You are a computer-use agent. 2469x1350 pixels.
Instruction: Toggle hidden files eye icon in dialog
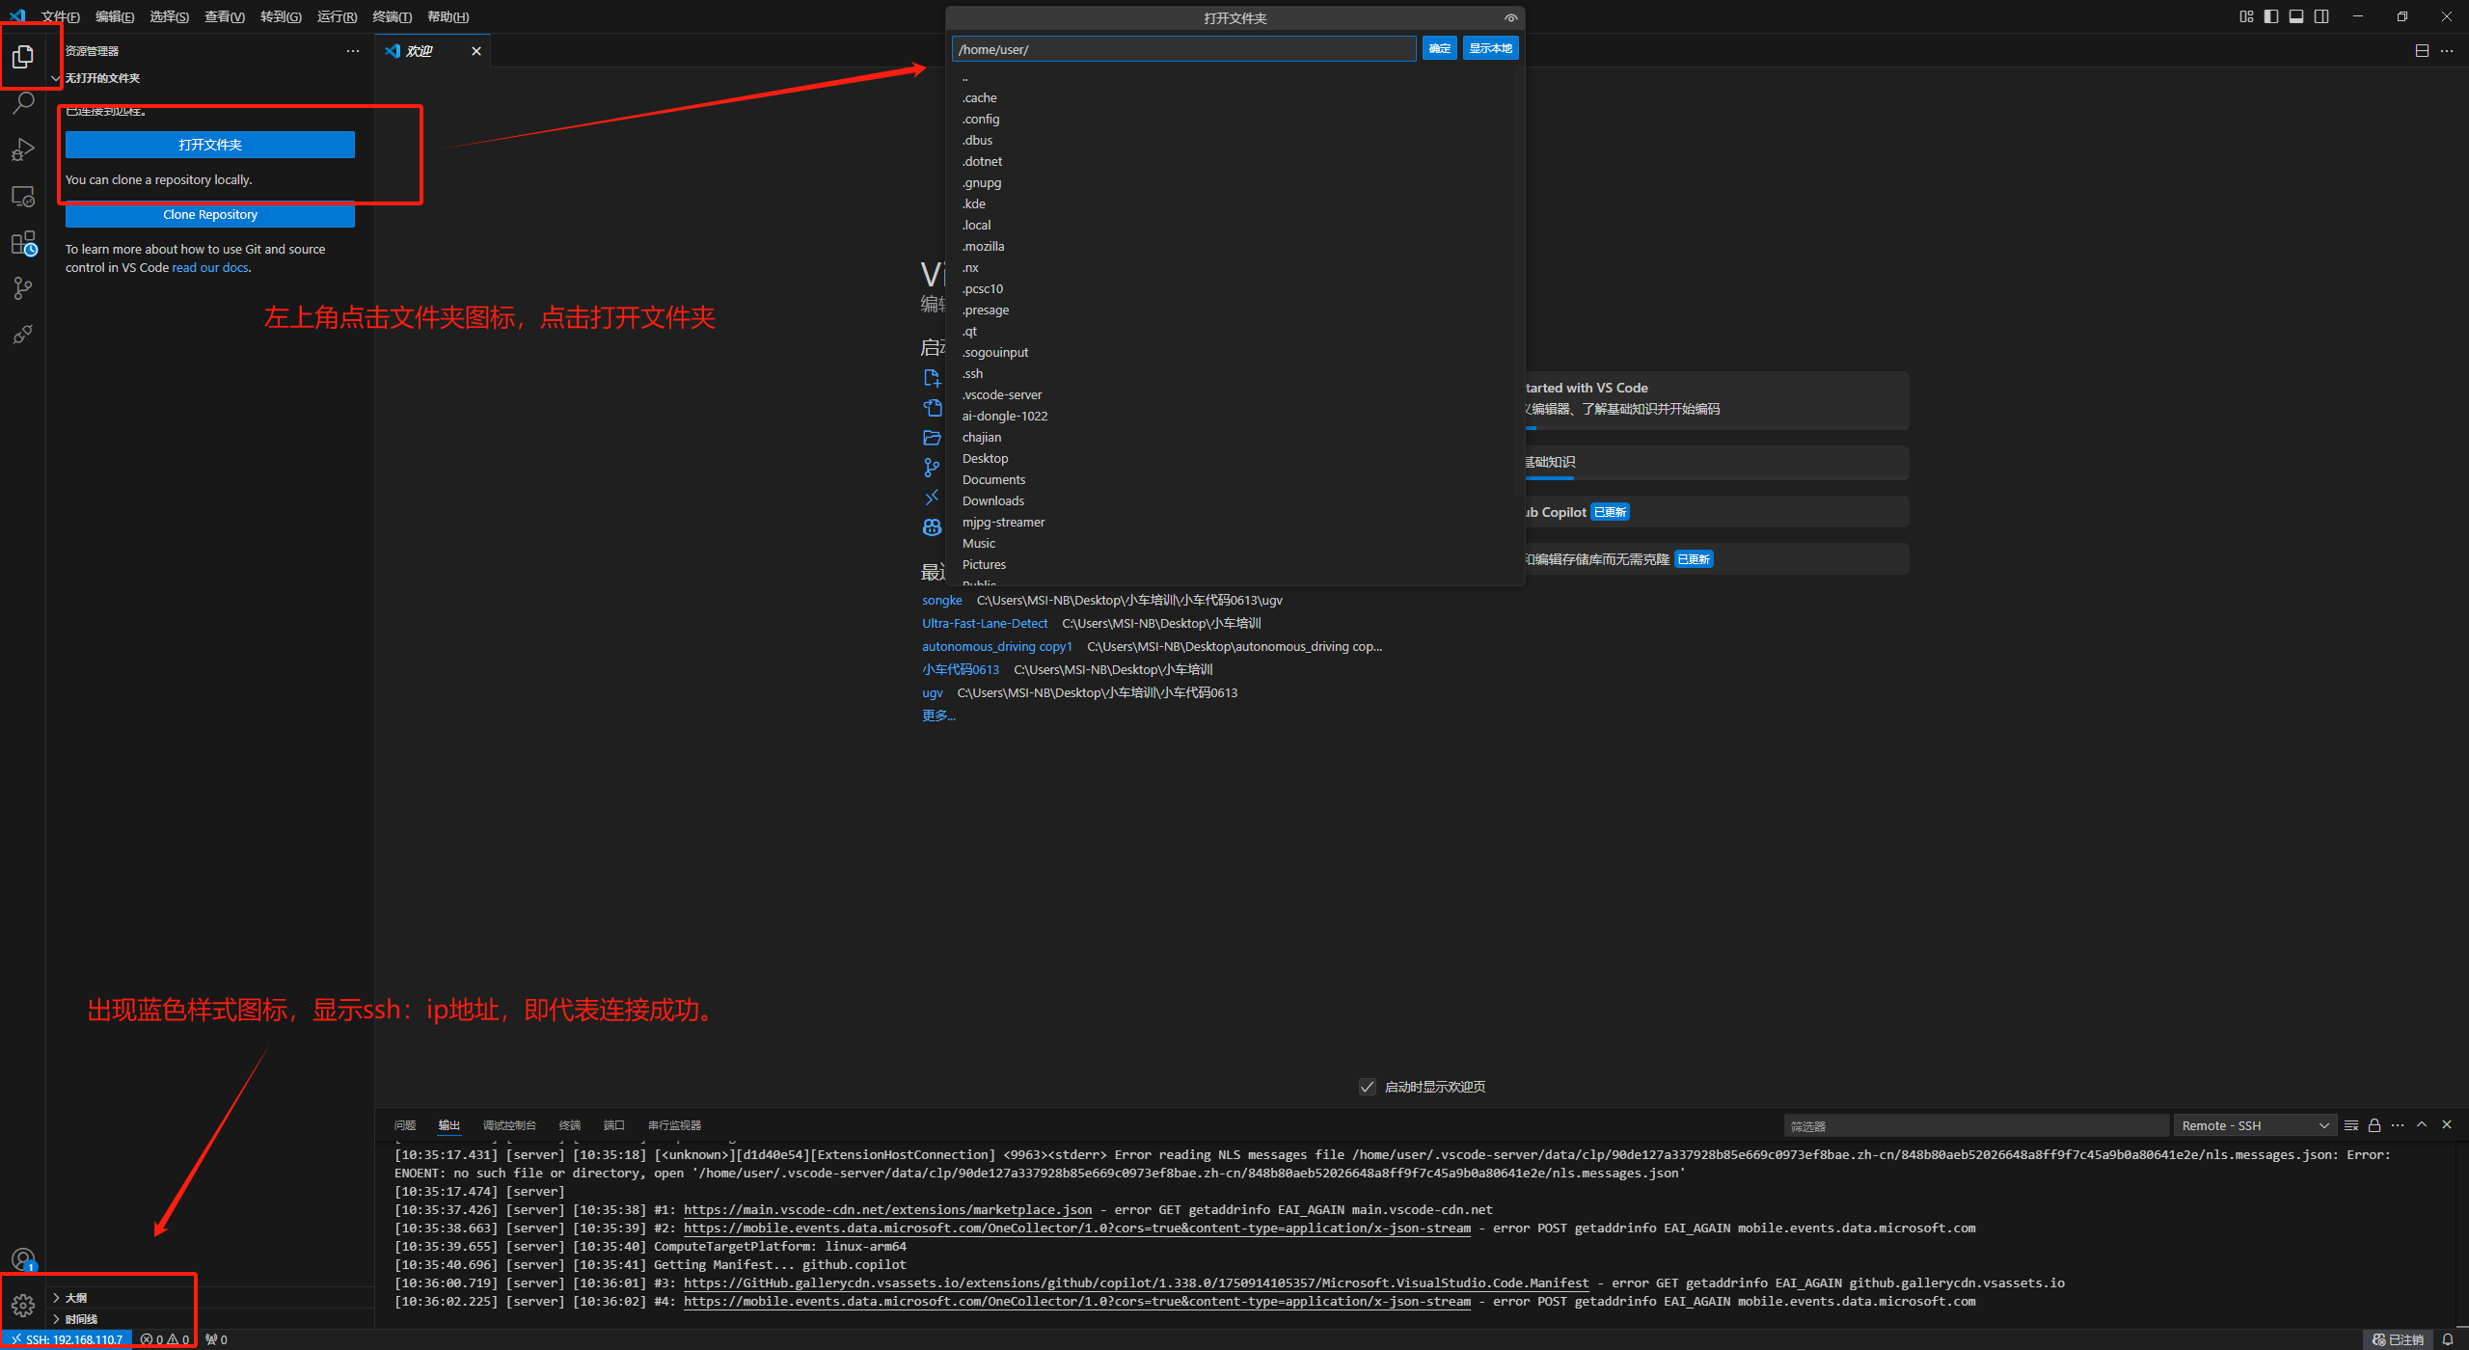pos(1510,18)
